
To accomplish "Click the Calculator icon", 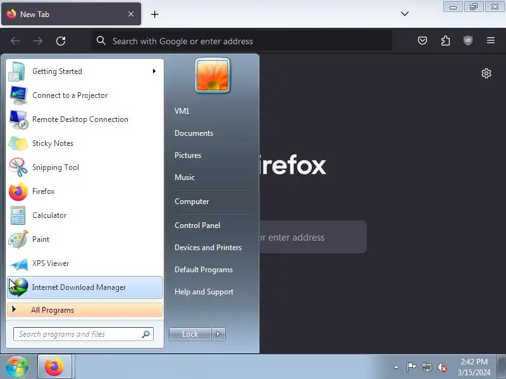I will click(18, 215).
